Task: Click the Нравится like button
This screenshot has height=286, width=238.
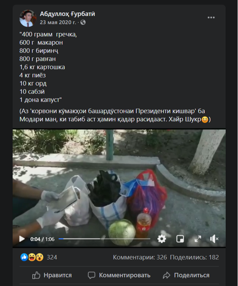Action: click(x=52, y=275)
